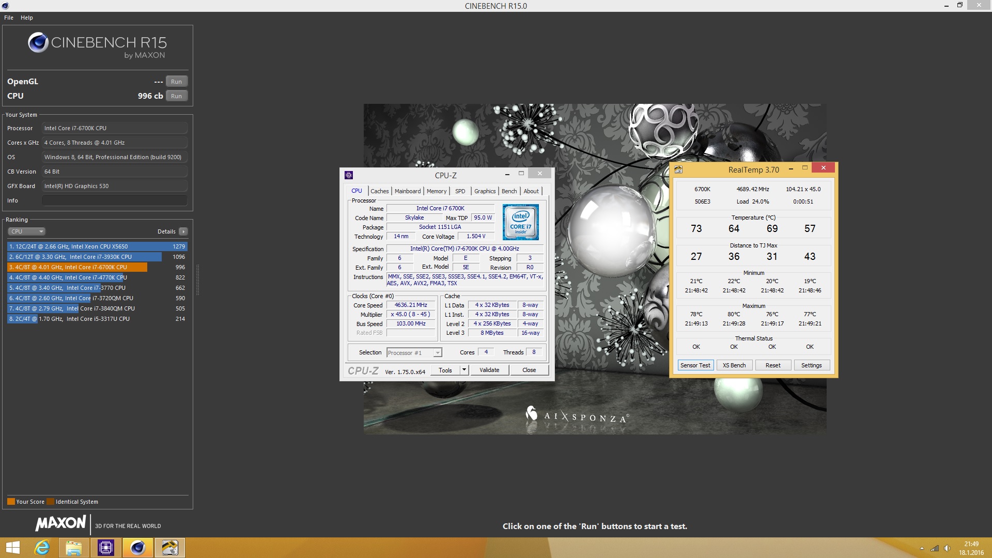Switch to About tab in CPU-Z
The height and width of the screenshot is (558, 992).
[531, 191]
